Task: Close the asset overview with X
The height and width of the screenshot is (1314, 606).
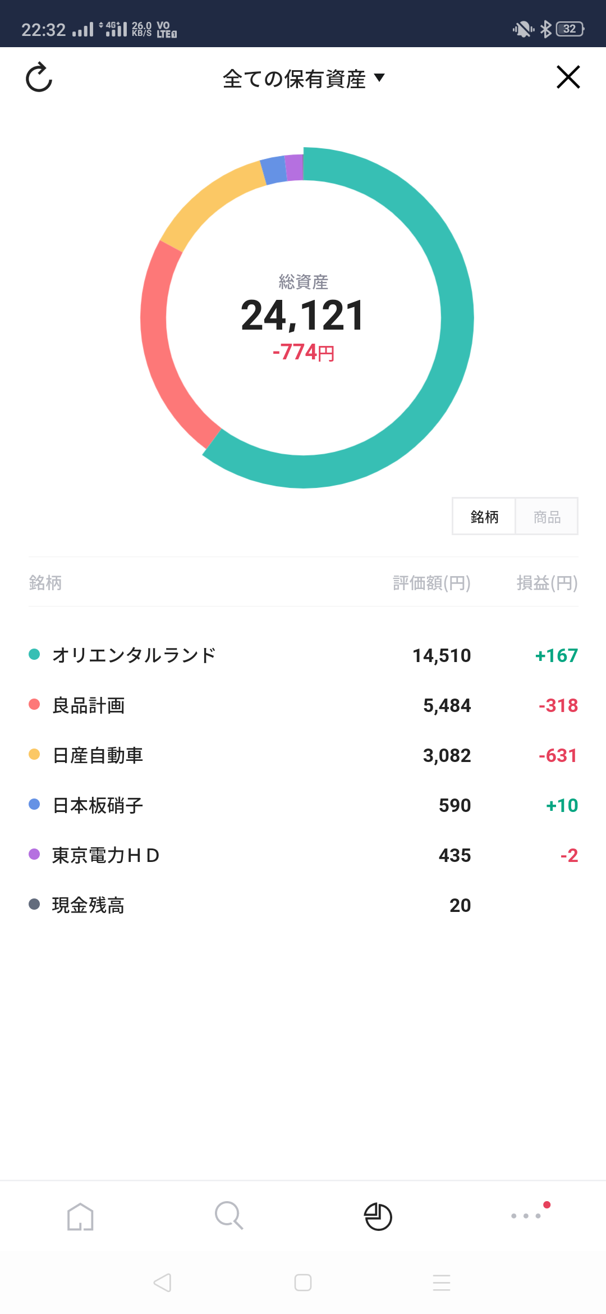Action: click(568, 77)
